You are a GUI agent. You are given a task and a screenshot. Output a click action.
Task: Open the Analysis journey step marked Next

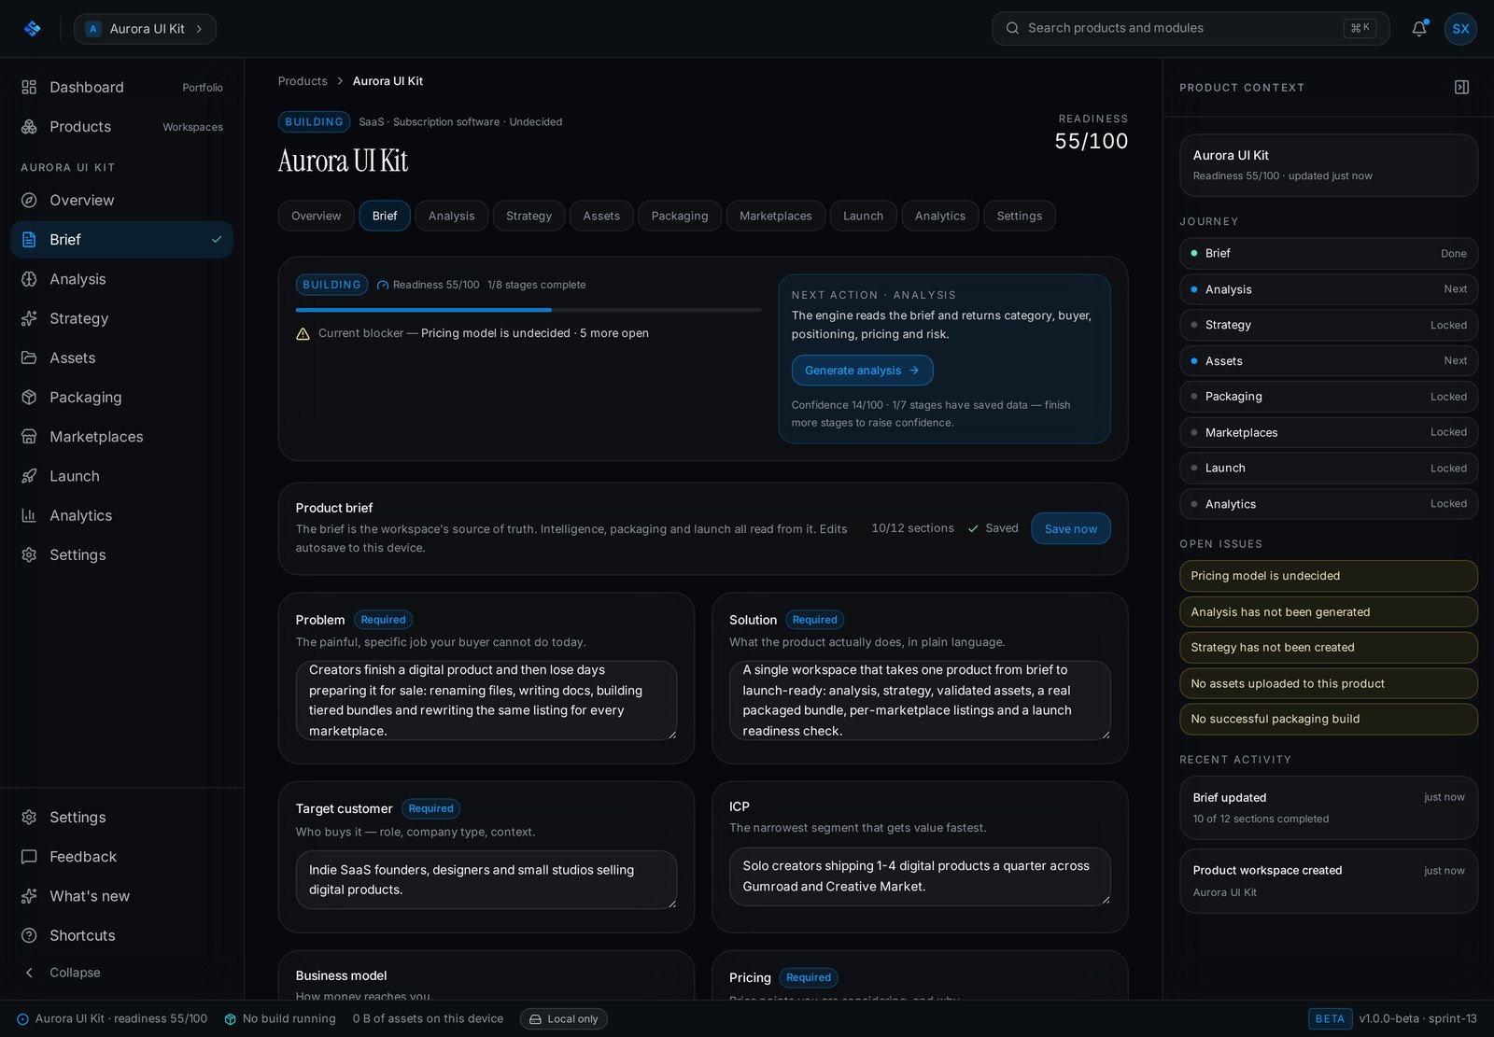pos(1328,289)
